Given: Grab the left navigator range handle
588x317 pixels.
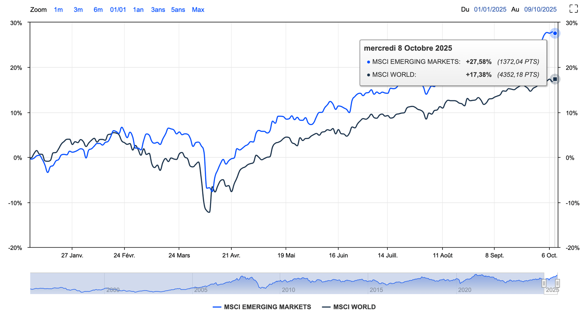Looking at the screenshot, I should 544,283.
